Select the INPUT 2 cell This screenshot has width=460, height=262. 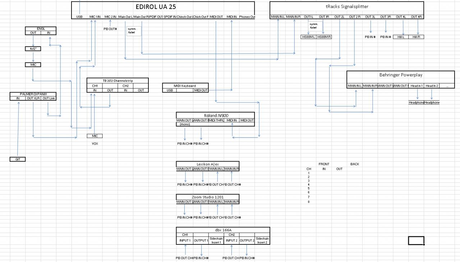(x=231, y=240)
